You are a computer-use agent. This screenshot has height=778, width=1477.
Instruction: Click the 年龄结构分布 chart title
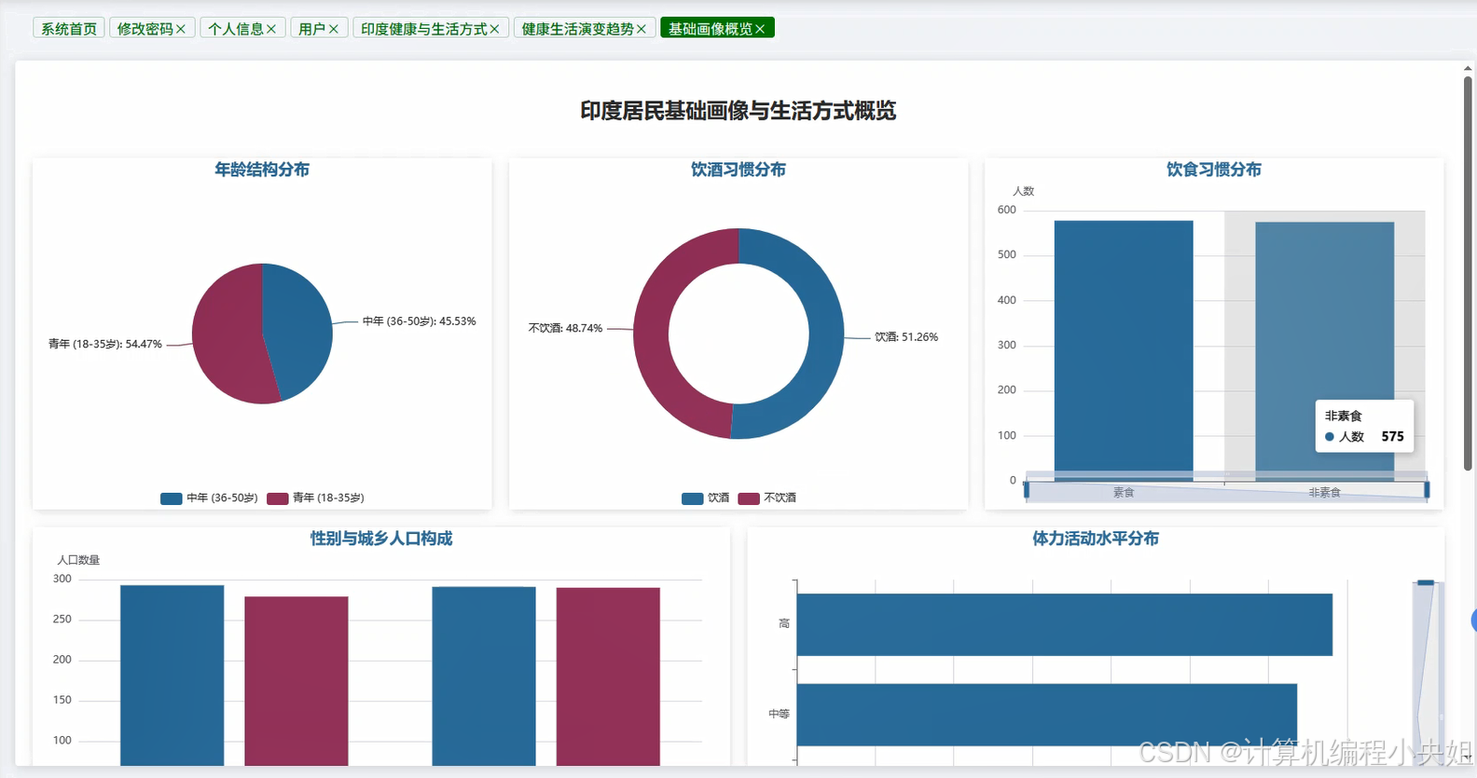pos(262,170)
